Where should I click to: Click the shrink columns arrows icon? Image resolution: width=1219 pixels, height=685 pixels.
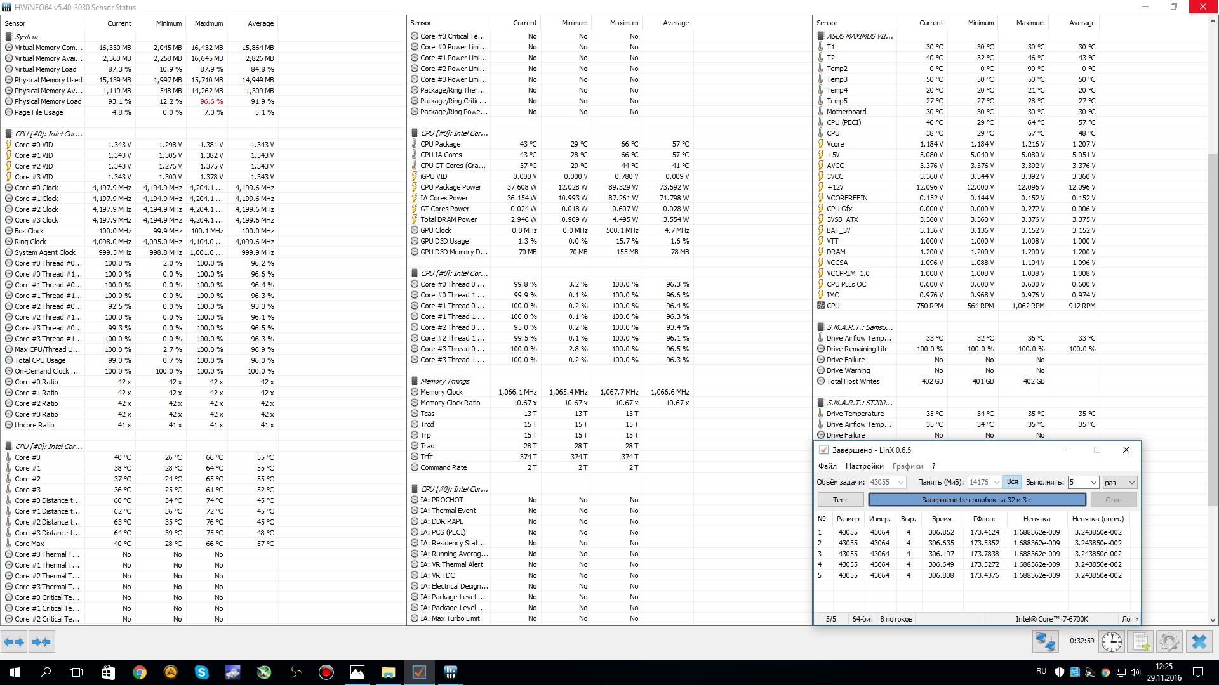[x=41, y=642]
